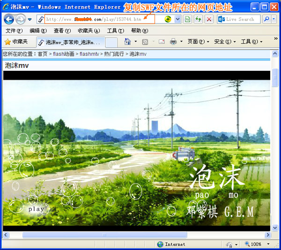Click the Live Search input box
281x250 pixels.
(x=239, y=19)
